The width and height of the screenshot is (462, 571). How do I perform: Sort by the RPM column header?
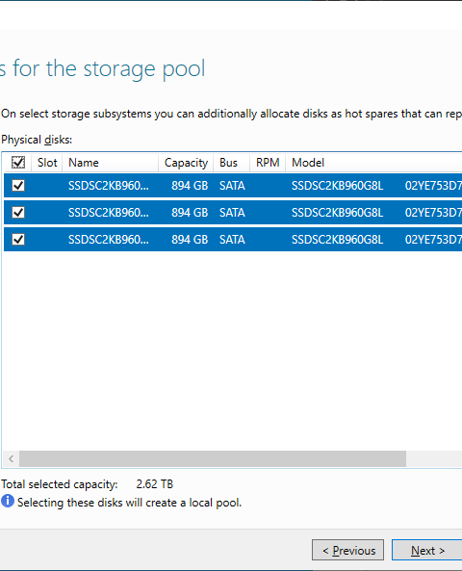pos(268,163)
